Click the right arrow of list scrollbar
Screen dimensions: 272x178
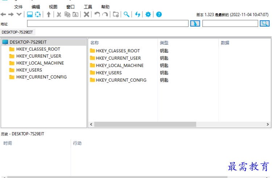(x=268, y=124)
